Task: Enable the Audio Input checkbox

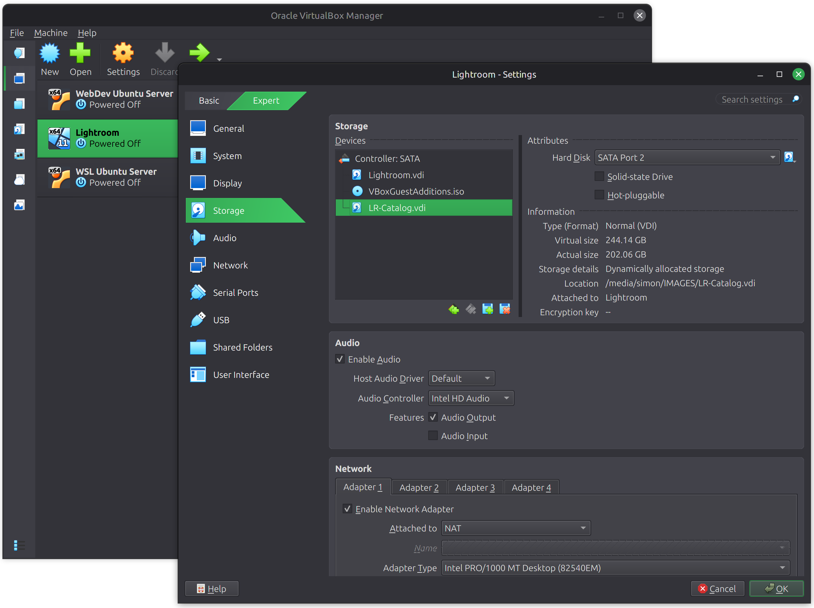Action: pos(433,436)
